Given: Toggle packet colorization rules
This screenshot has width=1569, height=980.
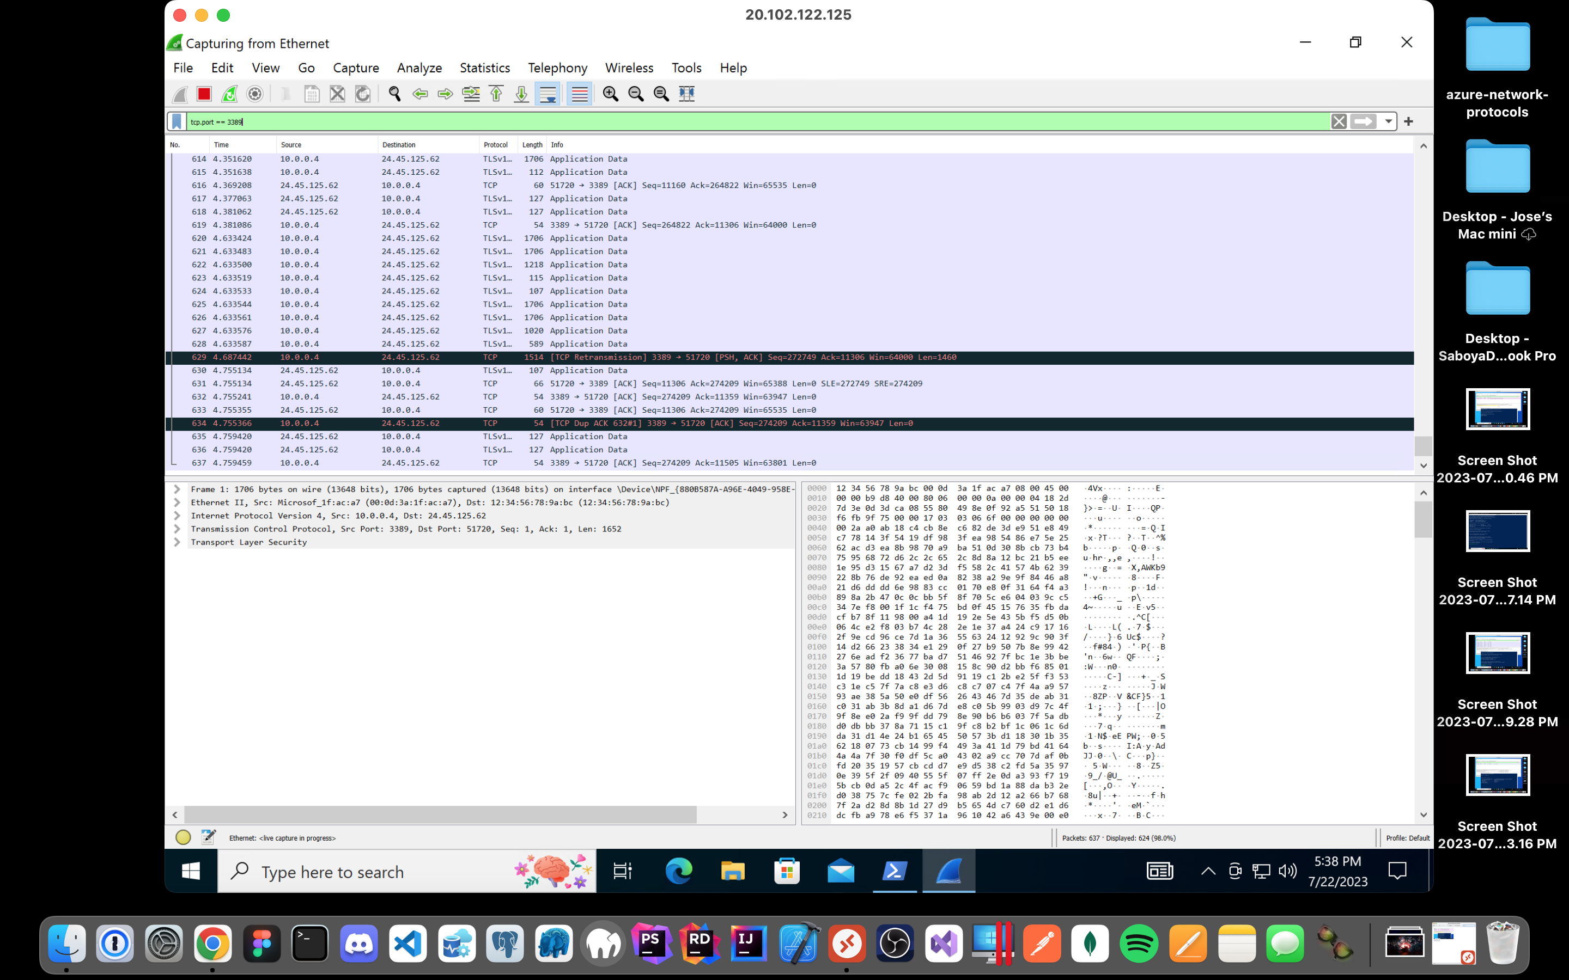Looking at the screenshot, I should point(580,94).
